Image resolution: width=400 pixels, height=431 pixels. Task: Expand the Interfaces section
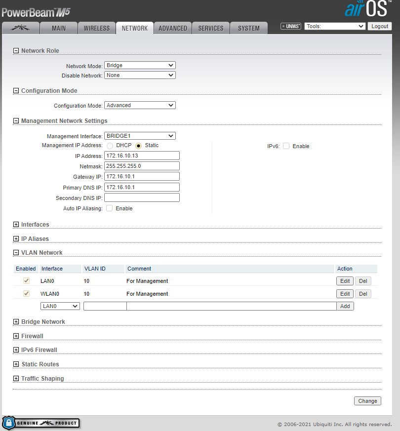click(x=16, y=224)
